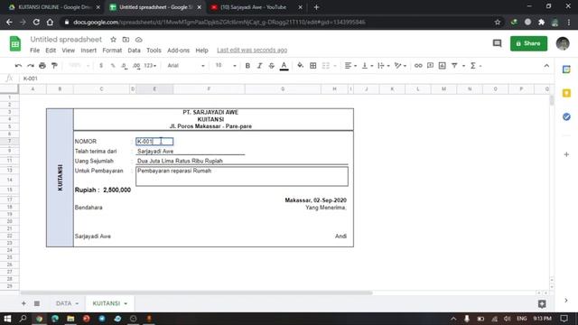Open Google account avatar
The height and width of the screenshot is (325, 578).
pos(563,43)
